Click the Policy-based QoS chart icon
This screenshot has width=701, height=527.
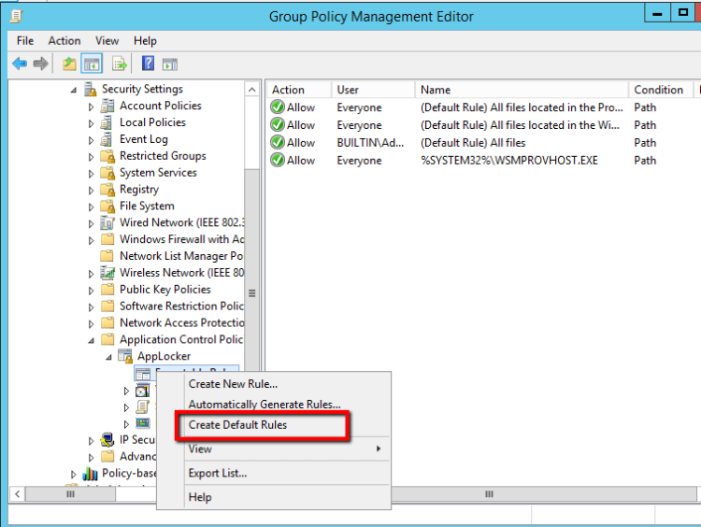pos(91,474)
